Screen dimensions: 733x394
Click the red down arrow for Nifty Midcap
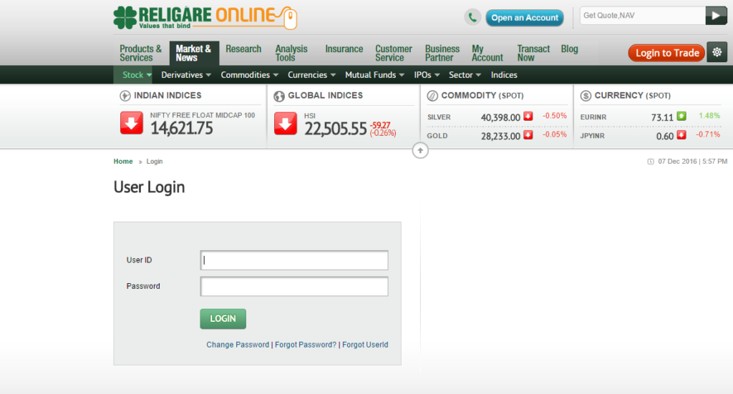pyautogui.click(x=132, y=123)
